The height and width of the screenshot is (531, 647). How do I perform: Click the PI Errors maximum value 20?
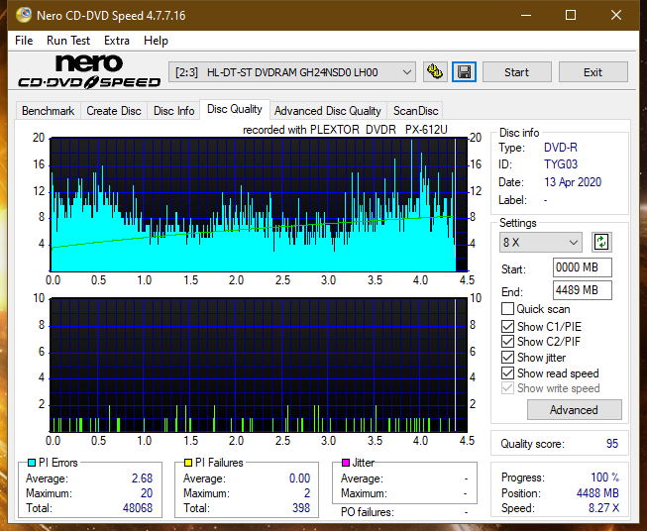147,493
